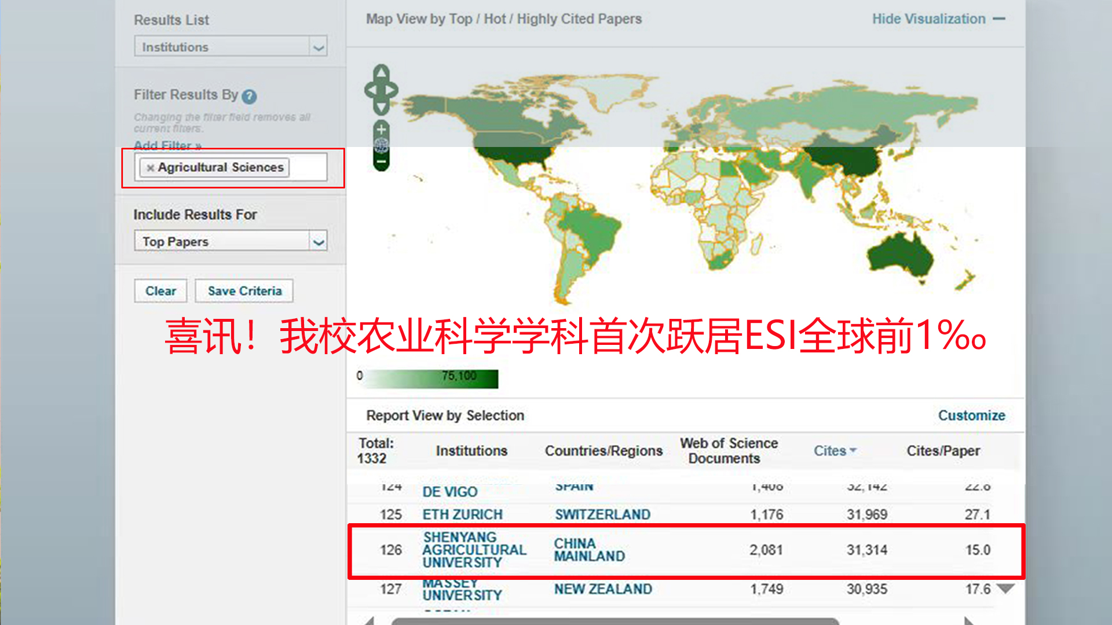Click the Hide Visualization link
The width and height of the screenshot is (1112, 625).
pyautogui.click(x=928, y=19)
